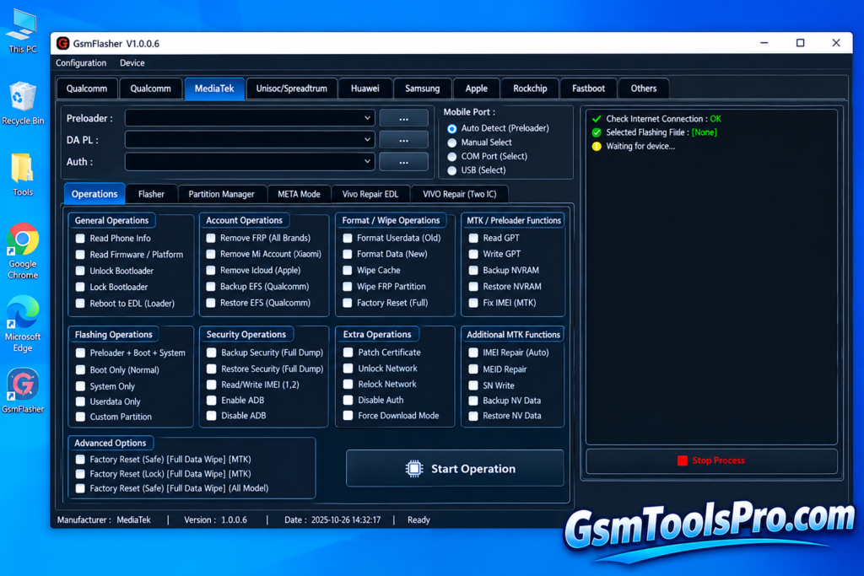Screen dimensions: 864x576
Task: Tick Reboot to EDL (Loader)
Action: click(80, 304)
